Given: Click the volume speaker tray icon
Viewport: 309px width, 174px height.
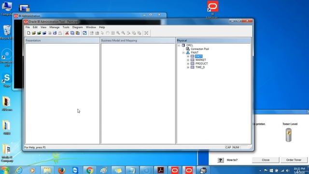Looking at the screenshot, I should click(x=288, y=171).
